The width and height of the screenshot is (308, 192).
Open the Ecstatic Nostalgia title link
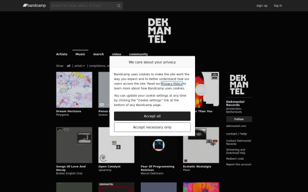coord(197,166)
